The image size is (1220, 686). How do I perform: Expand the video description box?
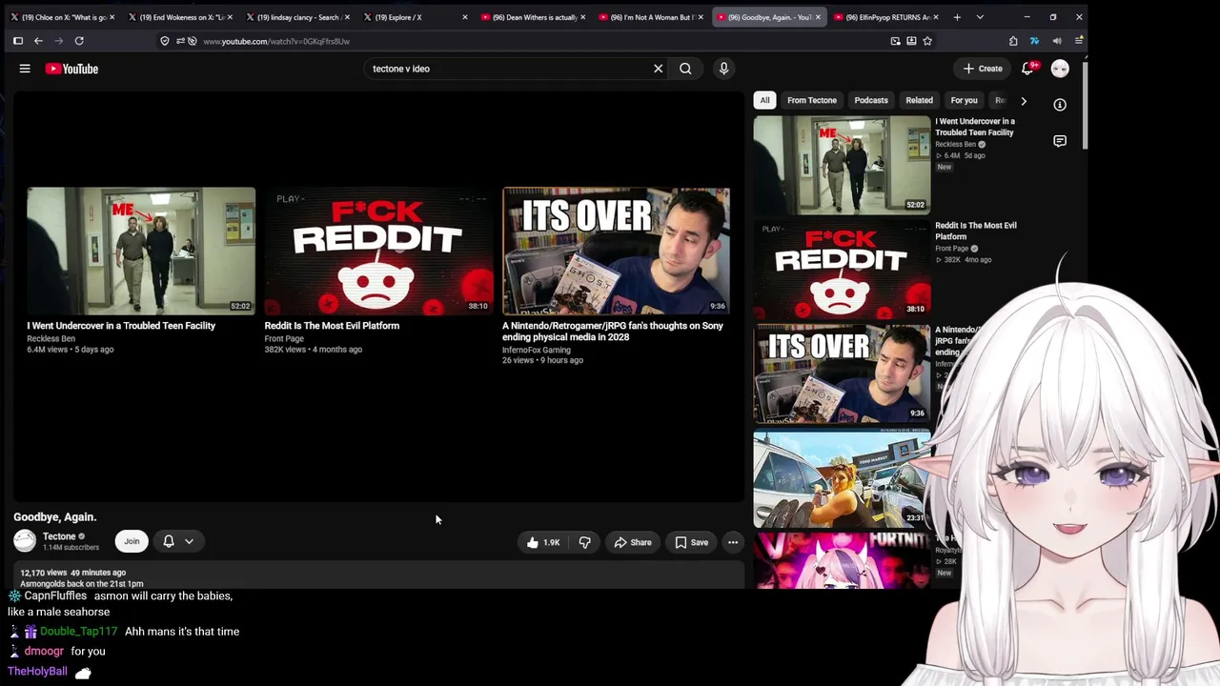pyautogui.click(x=378, y=577)
